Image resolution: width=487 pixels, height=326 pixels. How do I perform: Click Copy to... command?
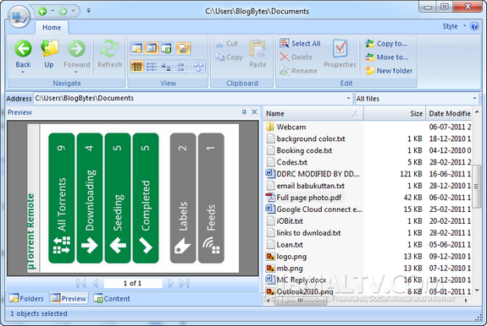tap(386, 44)
